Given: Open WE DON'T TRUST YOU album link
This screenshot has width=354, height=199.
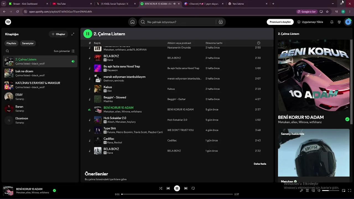Looking at the screenshot, I should (x=181, y=130).
